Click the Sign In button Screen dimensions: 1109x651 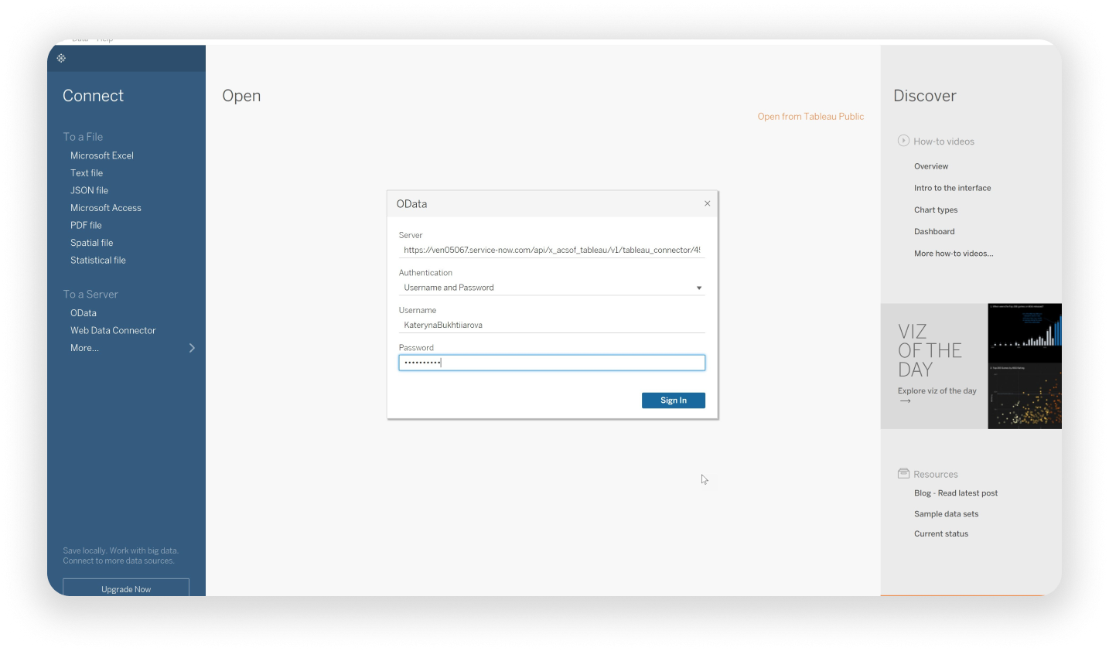(x=674, y=400)
